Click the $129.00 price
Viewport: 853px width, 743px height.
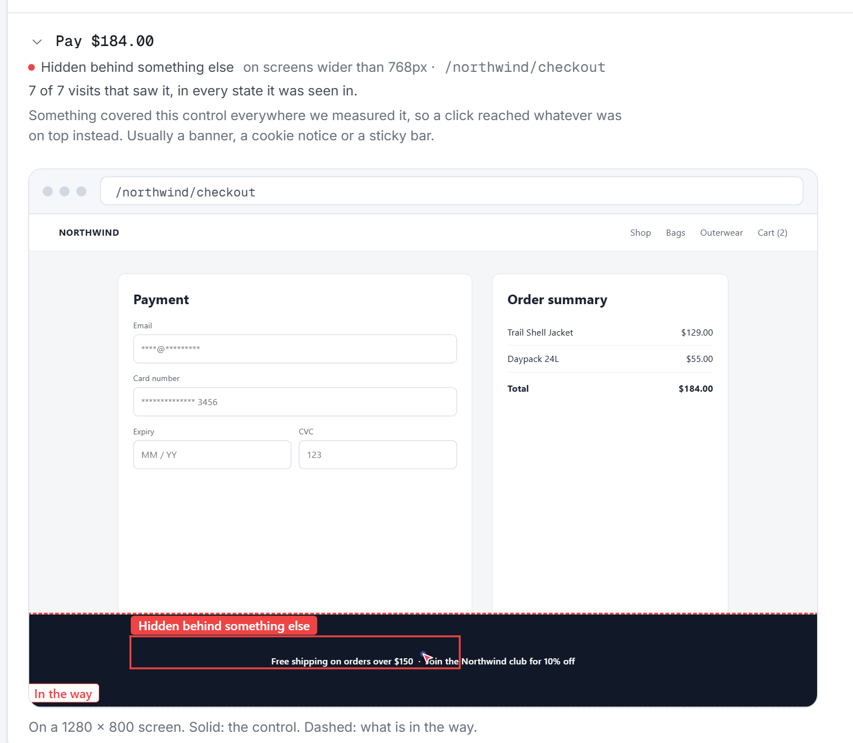pos(697,332)
